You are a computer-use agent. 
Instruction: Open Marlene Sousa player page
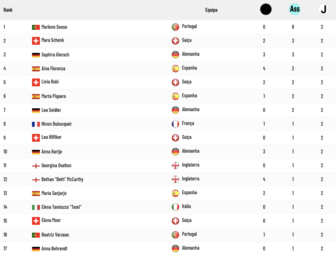54,27
